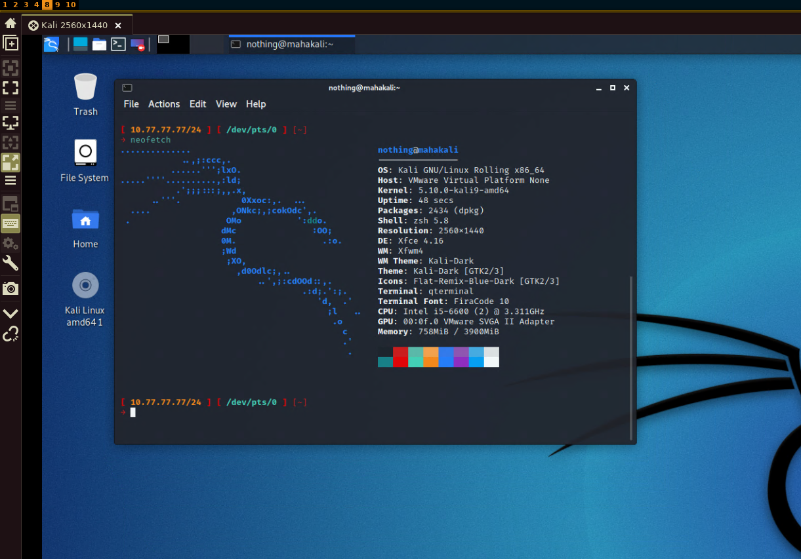Open the Remmina home main window icon
Viewport: 801px width, 559px height.
click(x=10, y=24)
